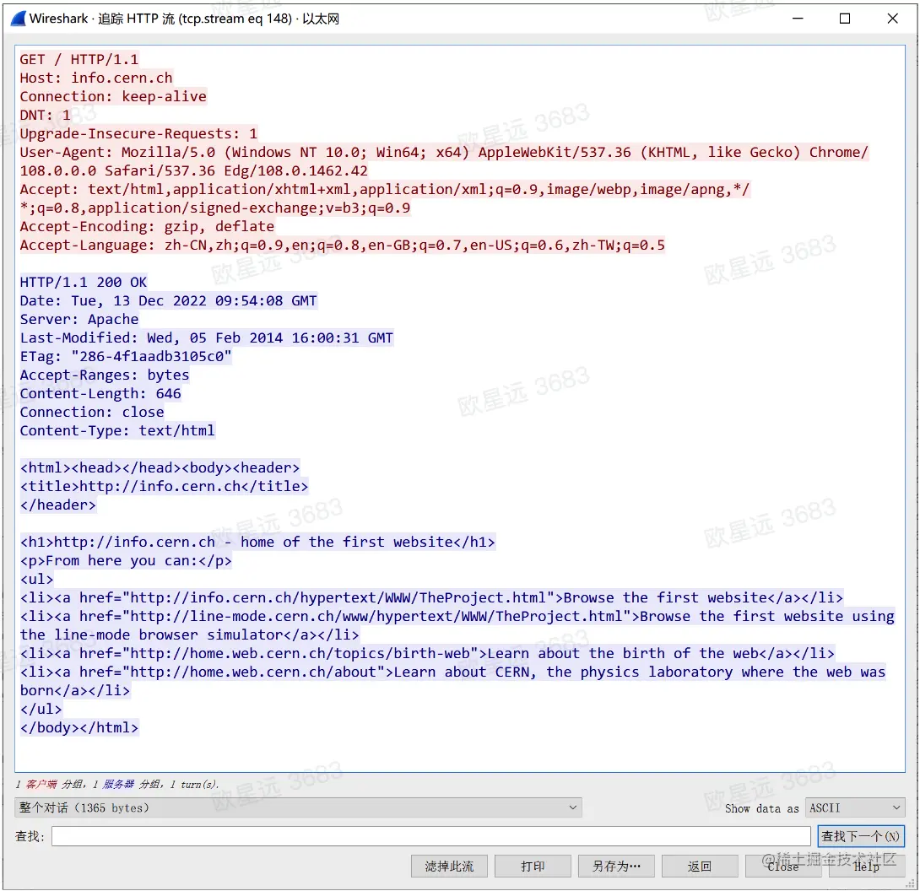The width and height of the screenshot is (920, 891).
Task: Click the 'Last-Modified: Wed, 05 Feb 2014' line
Action: pyautogui.click(x=207, y=337)
